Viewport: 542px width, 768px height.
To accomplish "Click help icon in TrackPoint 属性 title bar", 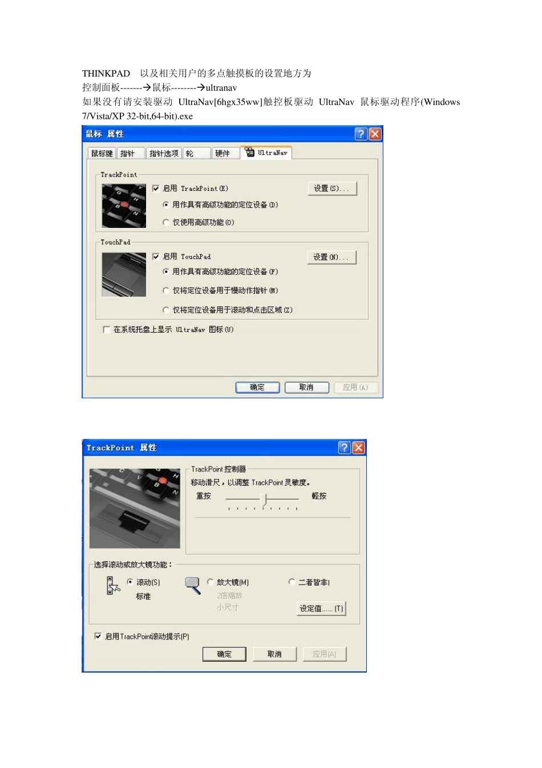I will [344, 447].
